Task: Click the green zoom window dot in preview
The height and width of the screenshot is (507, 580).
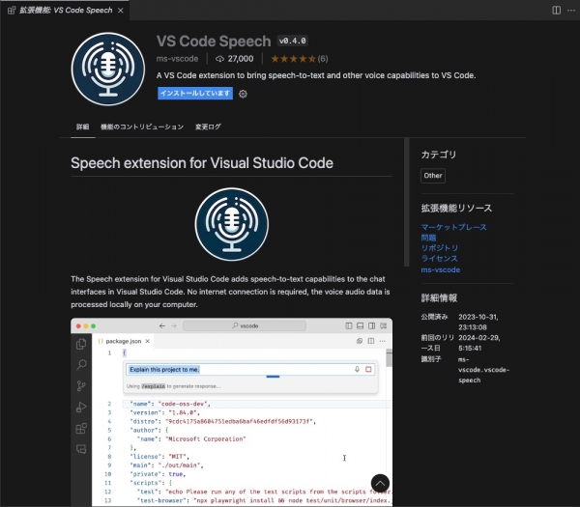Action: [x=93, y=326]
